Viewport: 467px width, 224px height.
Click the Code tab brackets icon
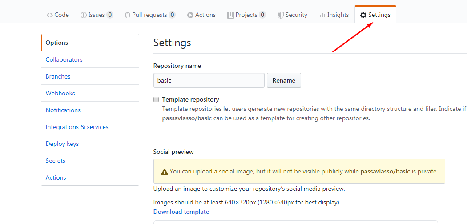pyautogui.click(x=49, y=15)
